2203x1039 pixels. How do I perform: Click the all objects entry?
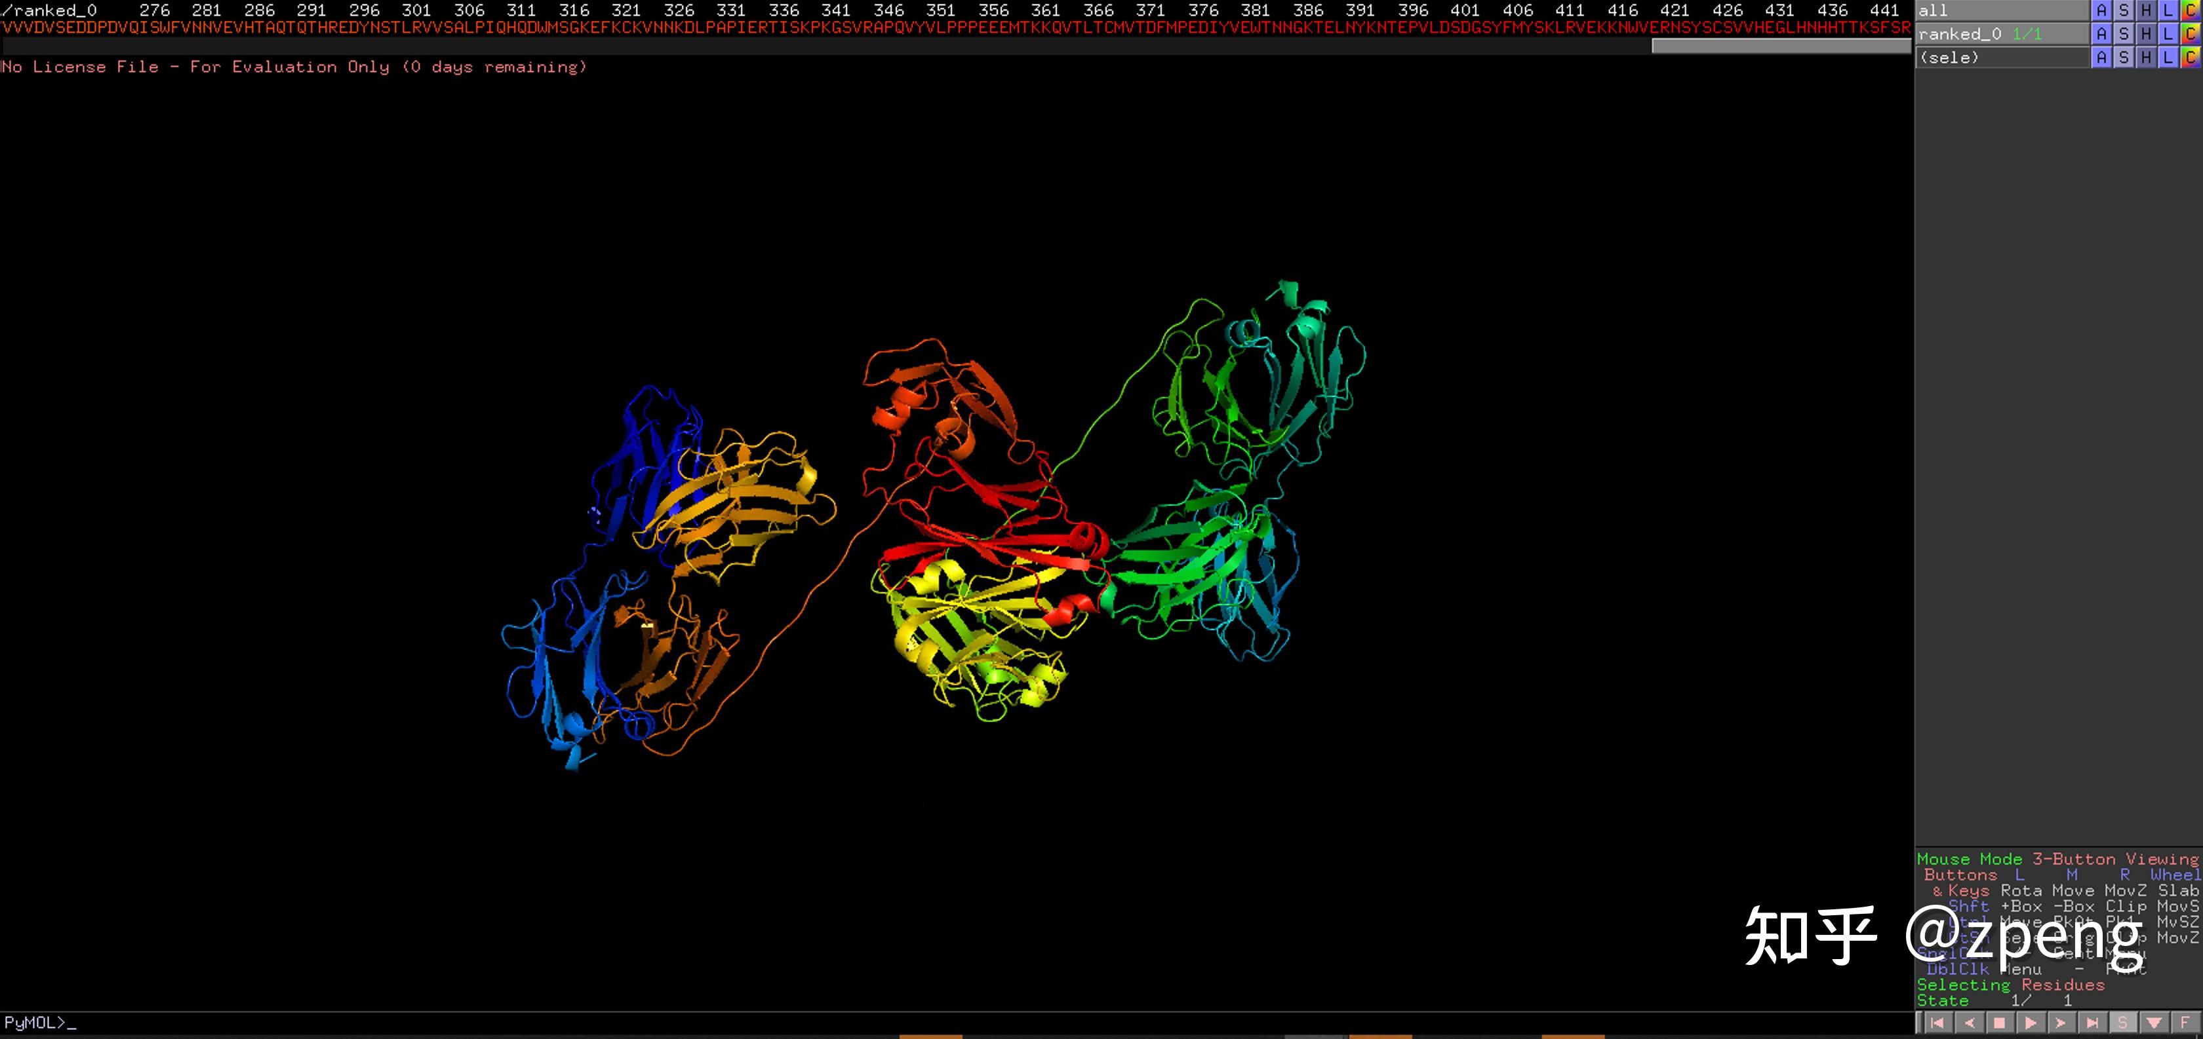point(1933,10)
